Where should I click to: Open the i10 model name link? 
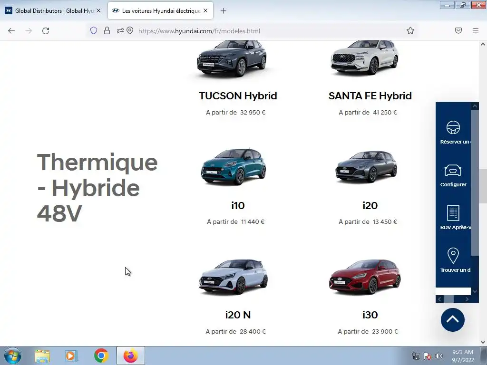238,205
